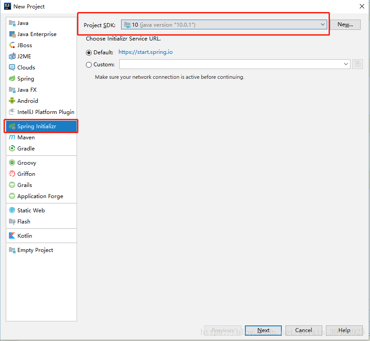
Task: Select IntelliJ Platform Plugin label
Action: coord(46,112)
